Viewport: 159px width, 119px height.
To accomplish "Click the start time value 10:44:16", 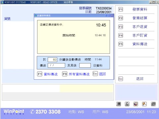I will pos(100,35).
